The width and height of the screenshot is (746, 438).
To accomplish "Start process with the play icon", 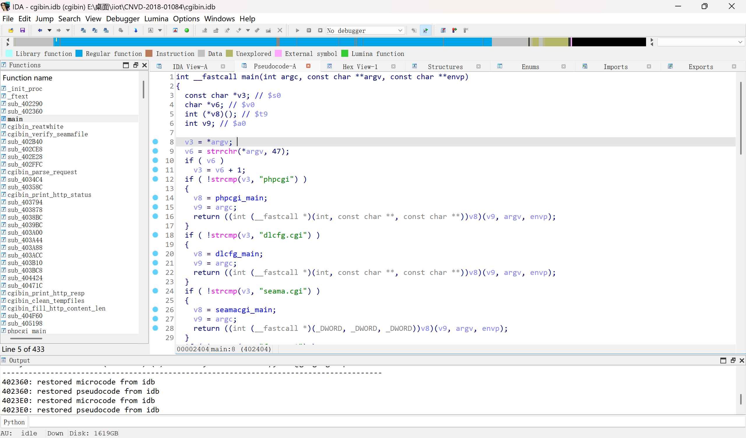I will tap(298, 30).
